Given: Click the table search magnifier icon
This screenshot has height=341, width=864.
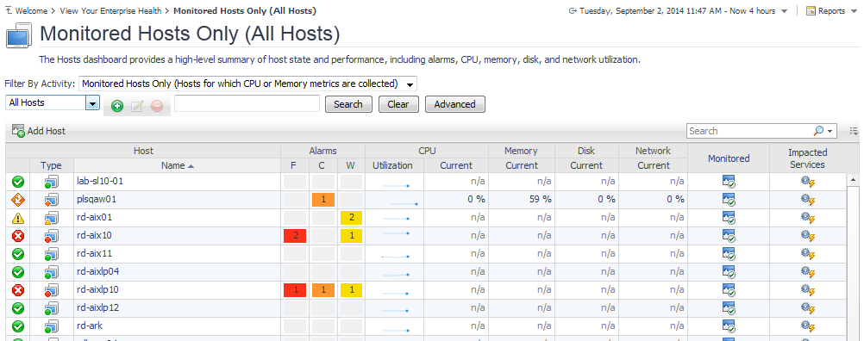Looking at the screenshot, I should tap(818, 131).
